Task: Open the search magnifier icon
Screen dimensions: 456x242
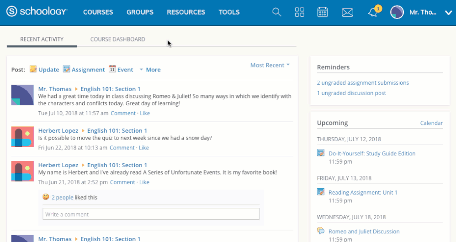Action: (x=276, y=12)
